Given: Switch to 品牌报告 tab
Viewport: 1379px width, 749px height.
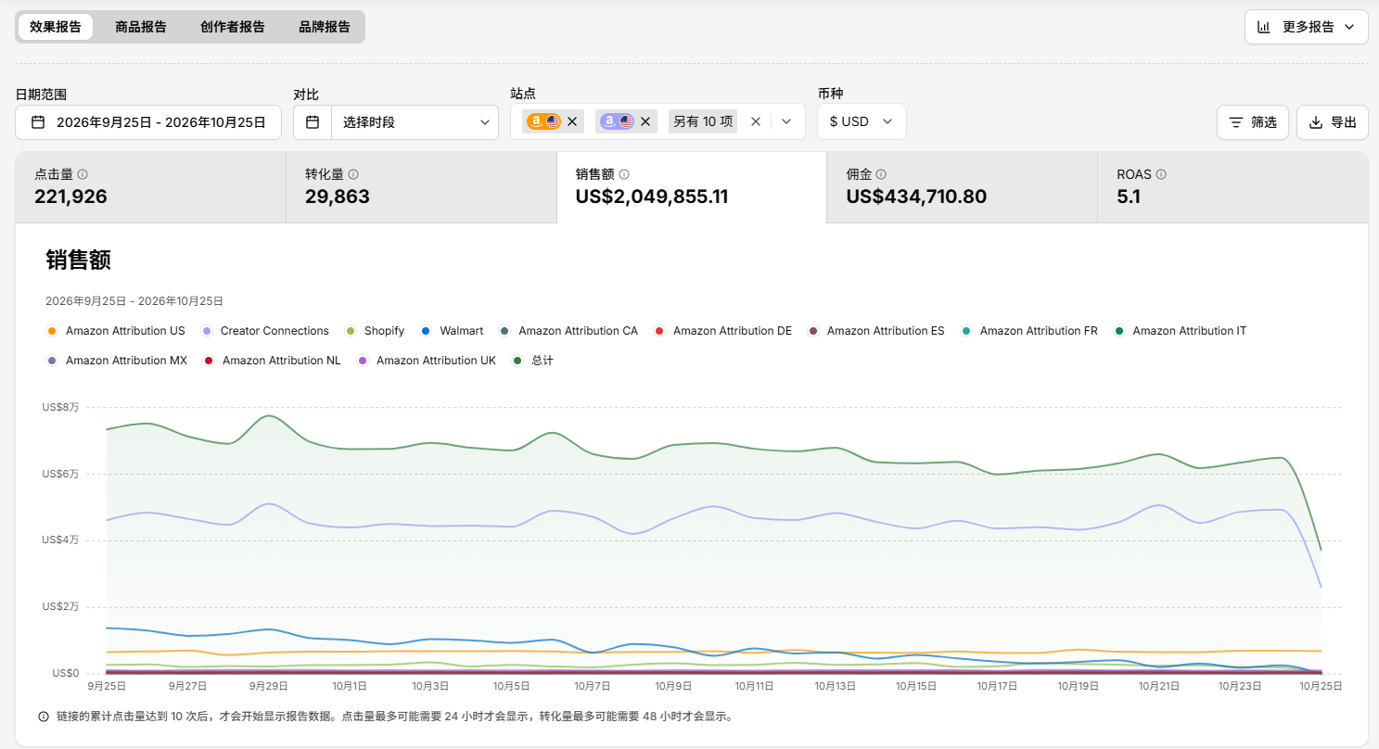Looking at the screenshot, I should (x=325, y=27).
